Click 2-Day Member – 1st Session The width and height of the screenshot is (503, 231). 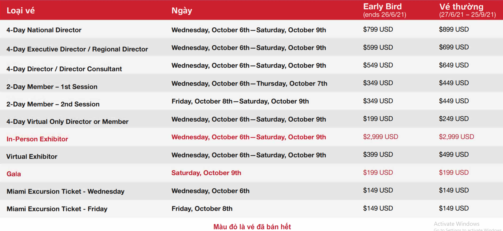(x=52, y=87)
